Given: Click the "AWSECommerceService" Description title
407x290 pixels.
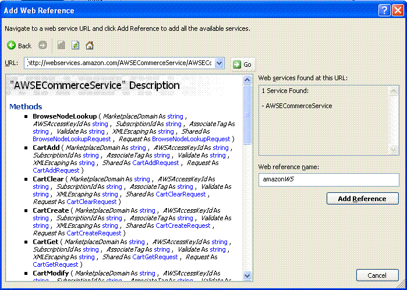Looking at the screenshot, I should pos(94,85).
